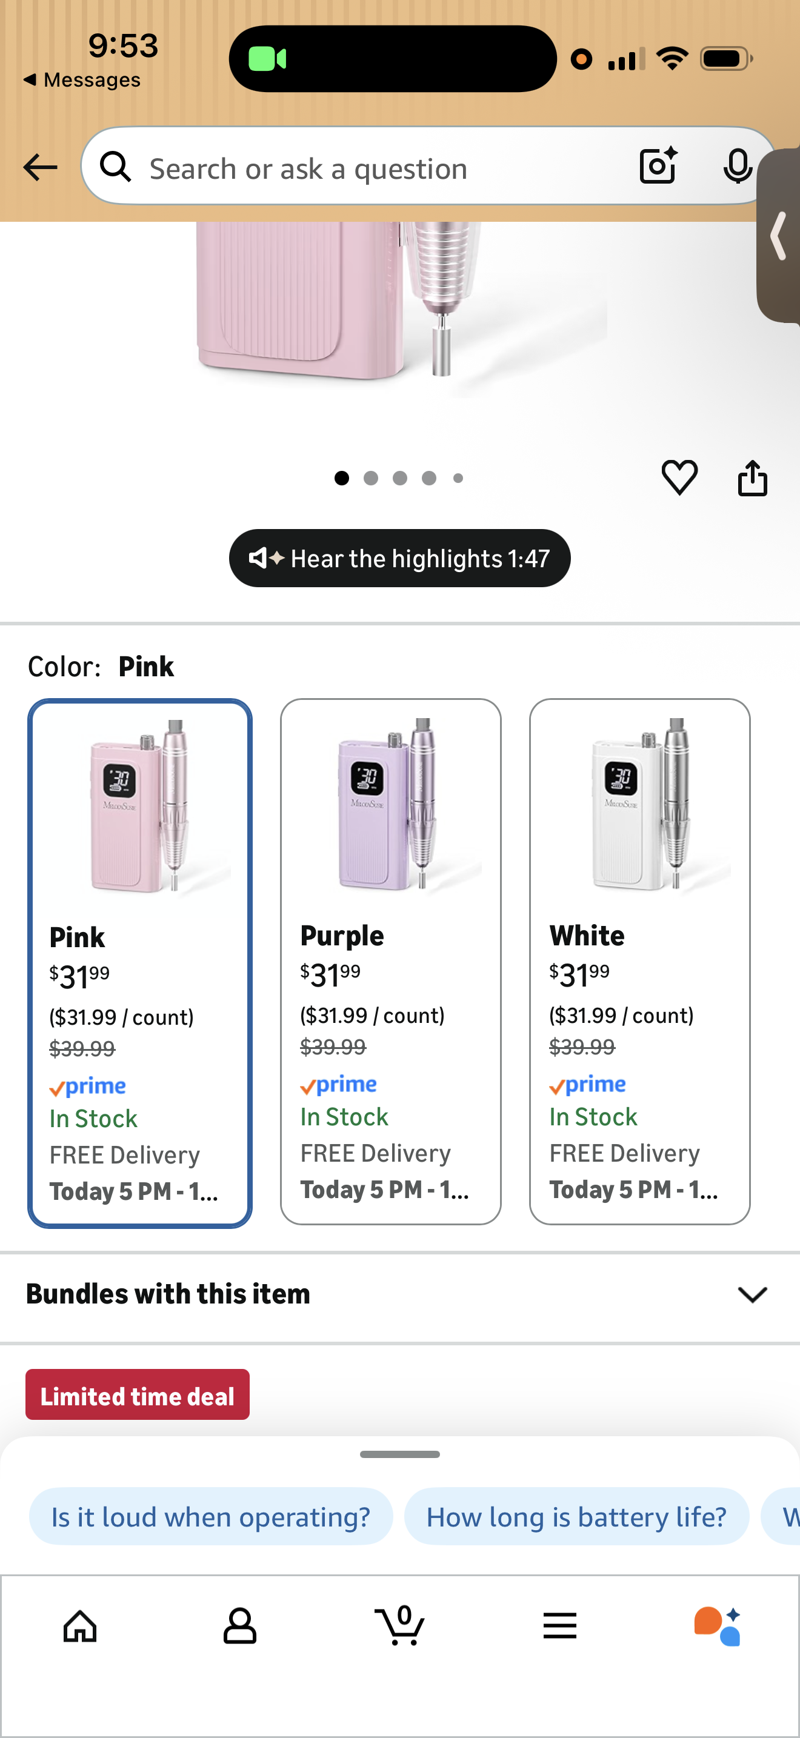800x1738 pixels.
Task: Open the Home tab icon
Action: coord(80,1626)
